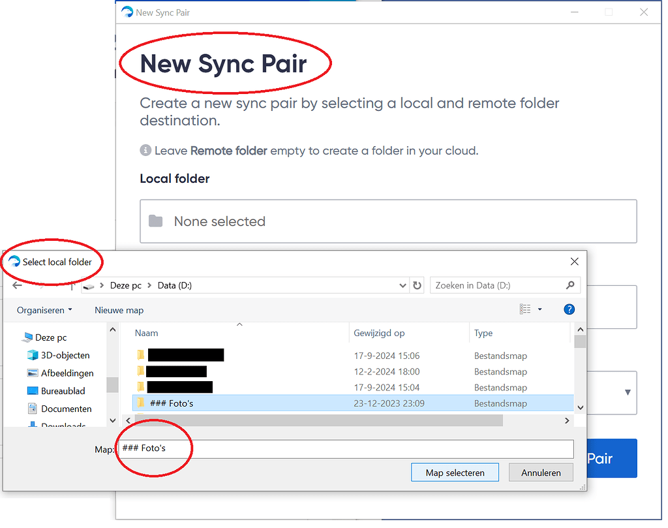Open the dropdown arrow in New Sync Pair window
This screenshot has height=528, width=668.
(x=628, y=392)
